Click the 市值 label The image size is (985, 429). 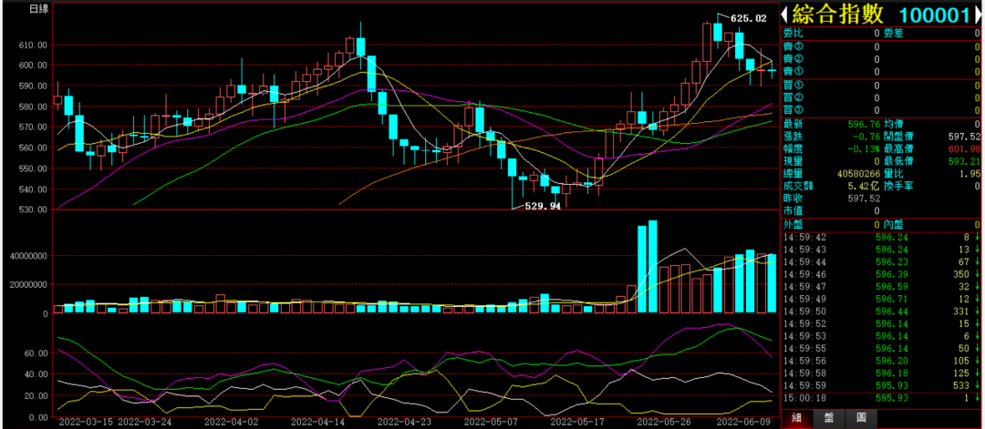tap(793, 211)
